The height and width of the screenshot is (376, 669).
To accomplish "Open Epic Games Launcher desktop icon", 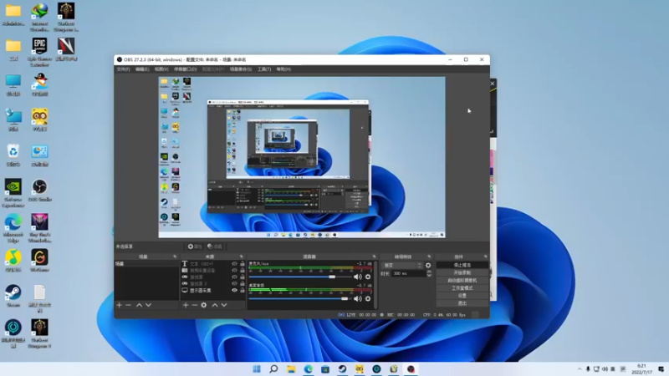I will [39, 52].
